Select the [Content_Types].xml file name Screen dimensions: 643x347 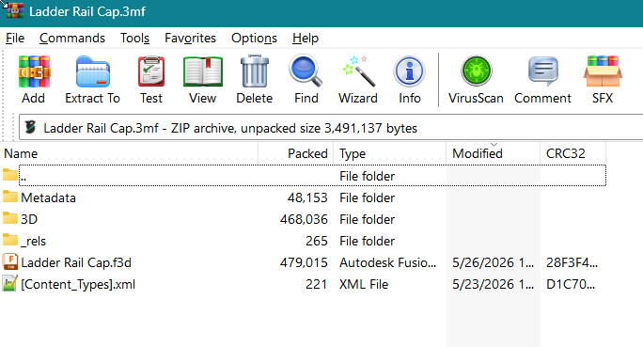(78, 284)
